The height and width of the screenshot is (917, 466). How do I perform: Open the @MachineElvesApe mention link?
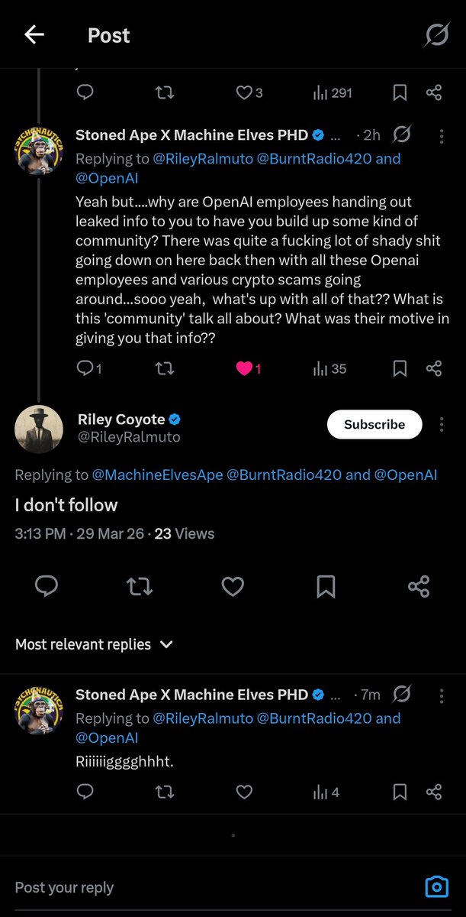157,475
